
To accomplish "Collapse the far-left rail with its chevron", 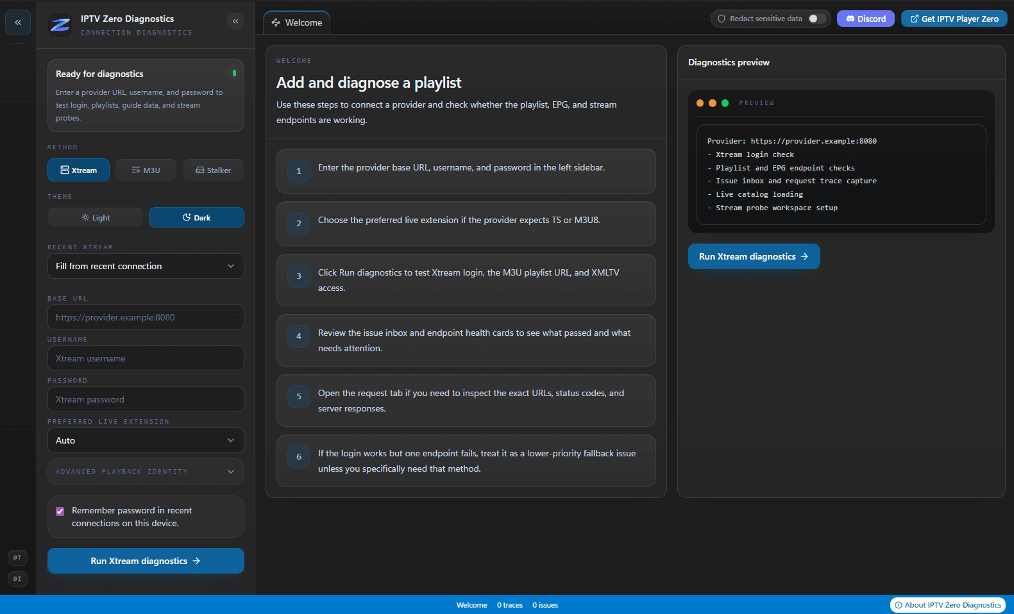I will (18, 22).
